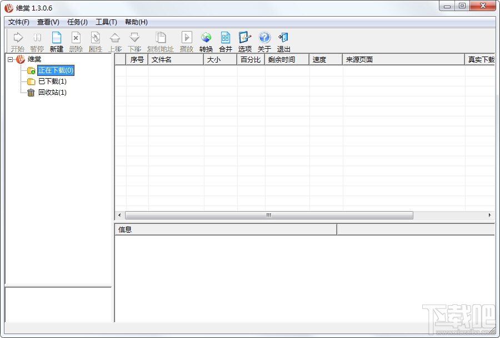Click the 来源页面 column header
This screenshot has width=500, height=338.
coord(404,59)
